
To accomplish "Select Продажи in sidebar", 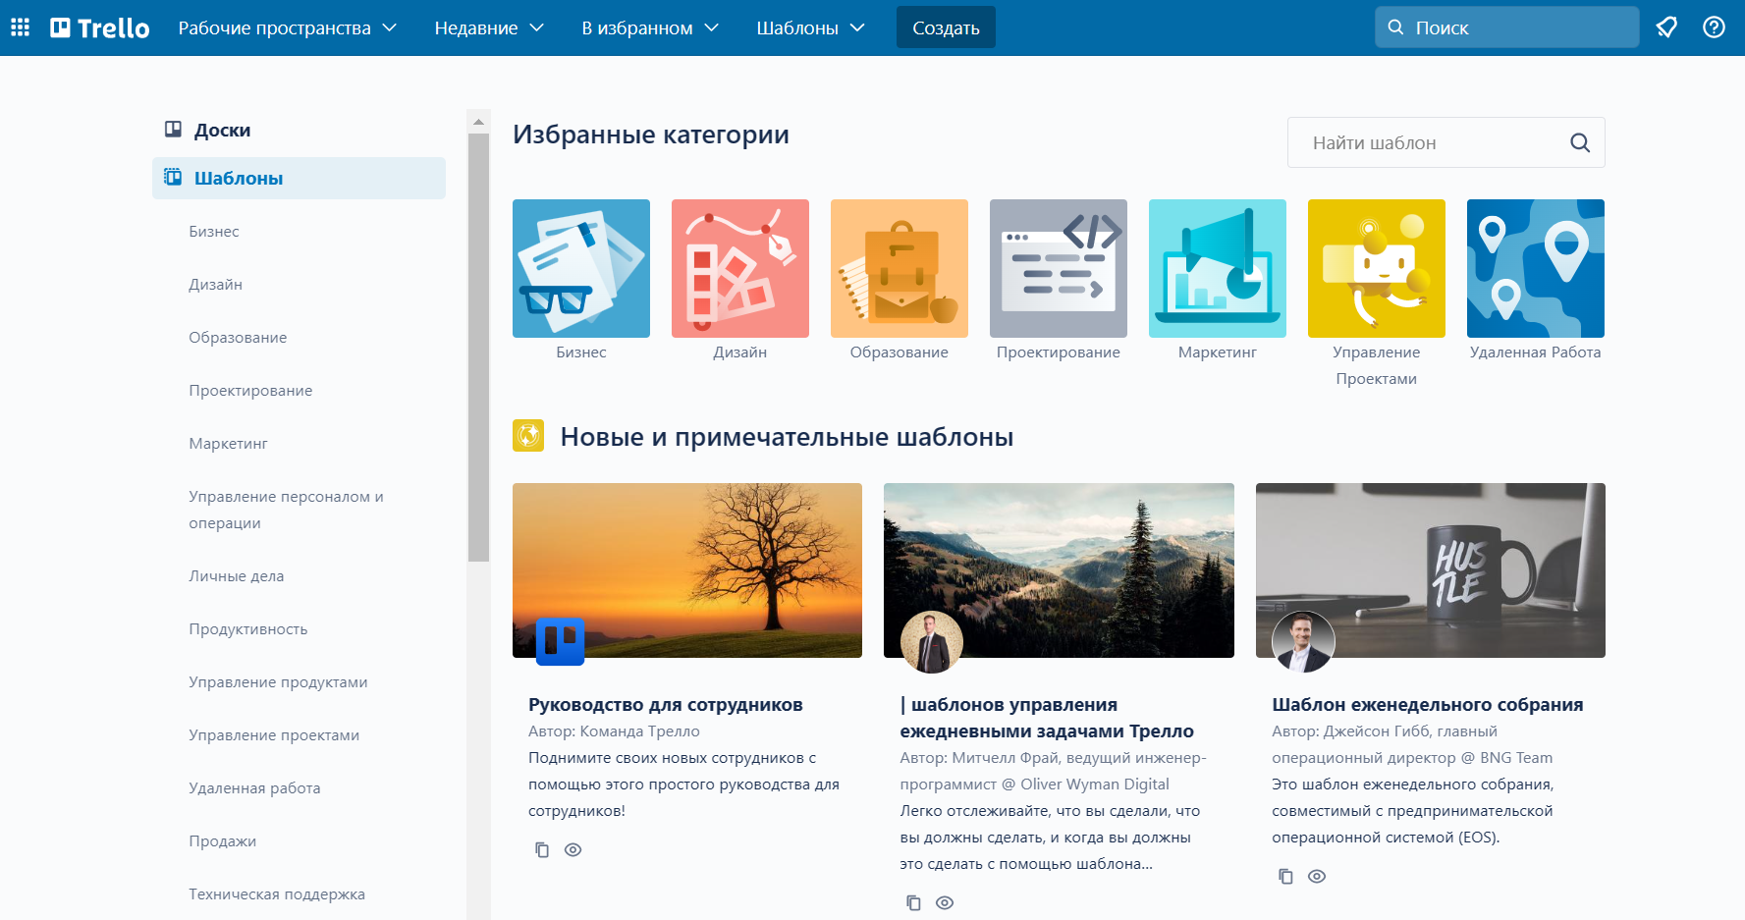I will (223, 841).
